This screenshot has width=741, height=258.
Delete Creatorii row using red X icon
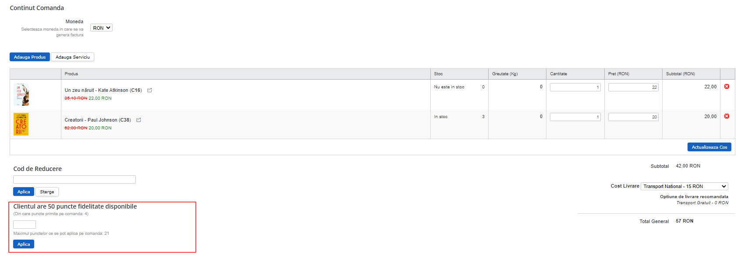point(727,116)
